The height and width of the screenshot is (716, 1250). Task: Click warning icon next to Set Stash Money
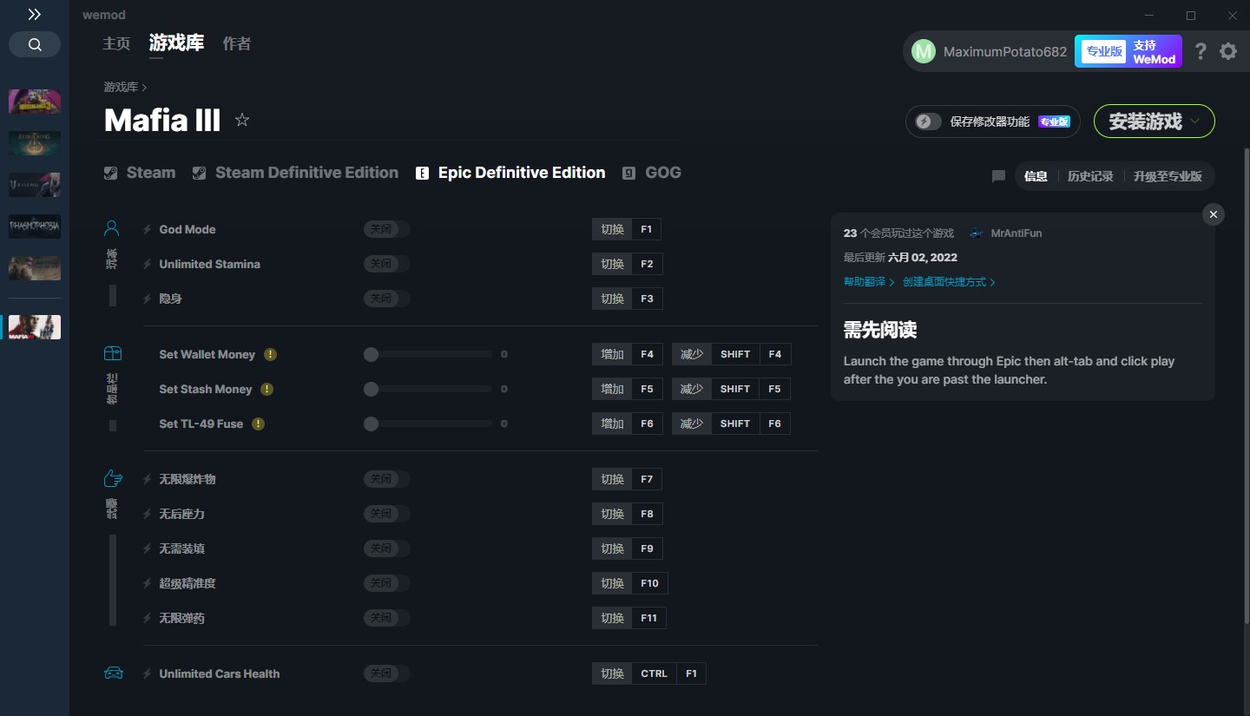266,389
